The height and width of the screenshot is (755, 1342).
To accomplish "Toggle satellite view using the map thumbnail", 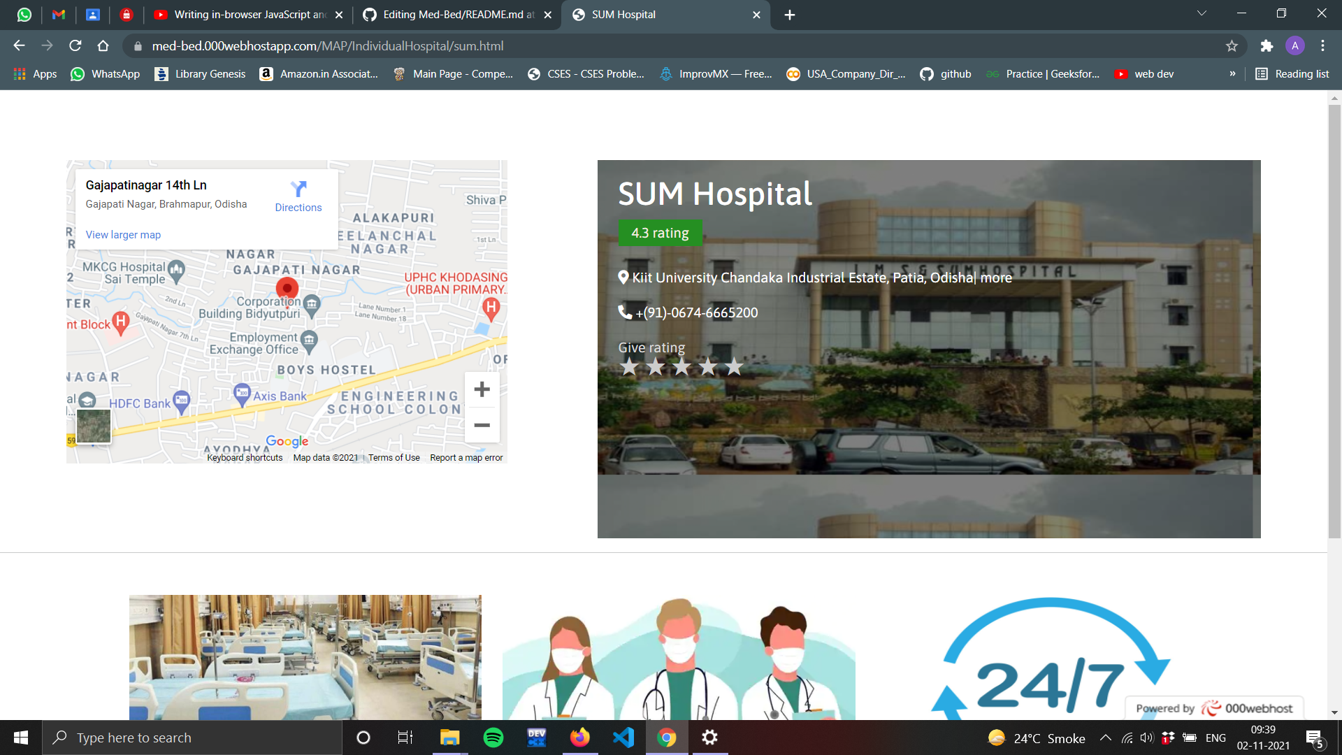I will pyautogui.click(x=93, y=425).
